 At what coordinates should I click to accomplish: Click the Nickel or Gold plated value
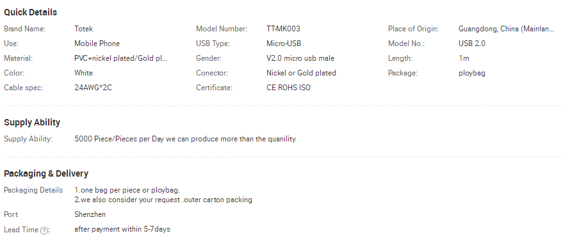click(x=301, y=73)
